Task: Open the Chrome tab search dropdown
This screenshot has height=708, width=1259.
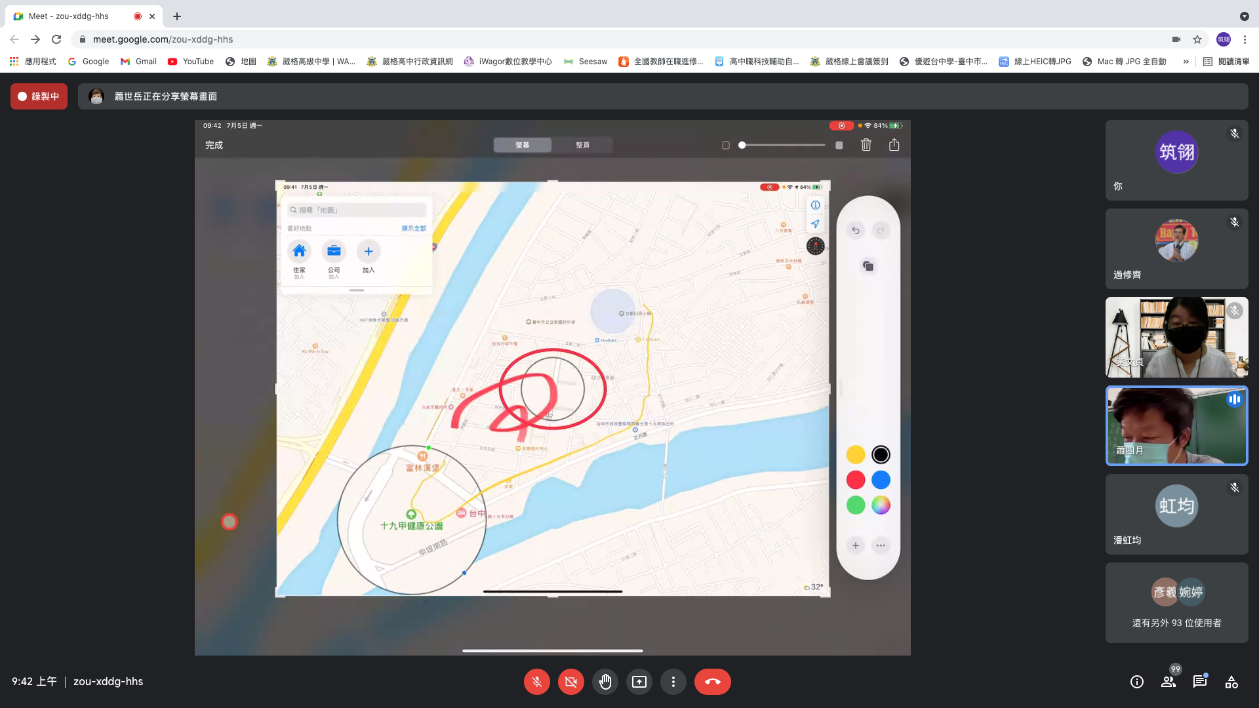Action: 1244,16
